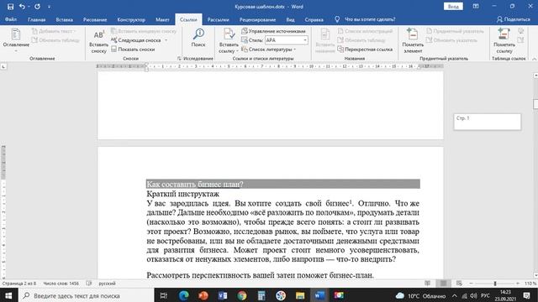Expand the Список литературы dropdown
Image resolution: width=538 pixels, height=302 pixels.
tap(295, 49)
